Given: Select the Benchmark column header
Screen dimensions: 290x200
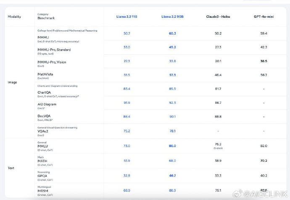Looking at the screenshot, I should [46, 18].
